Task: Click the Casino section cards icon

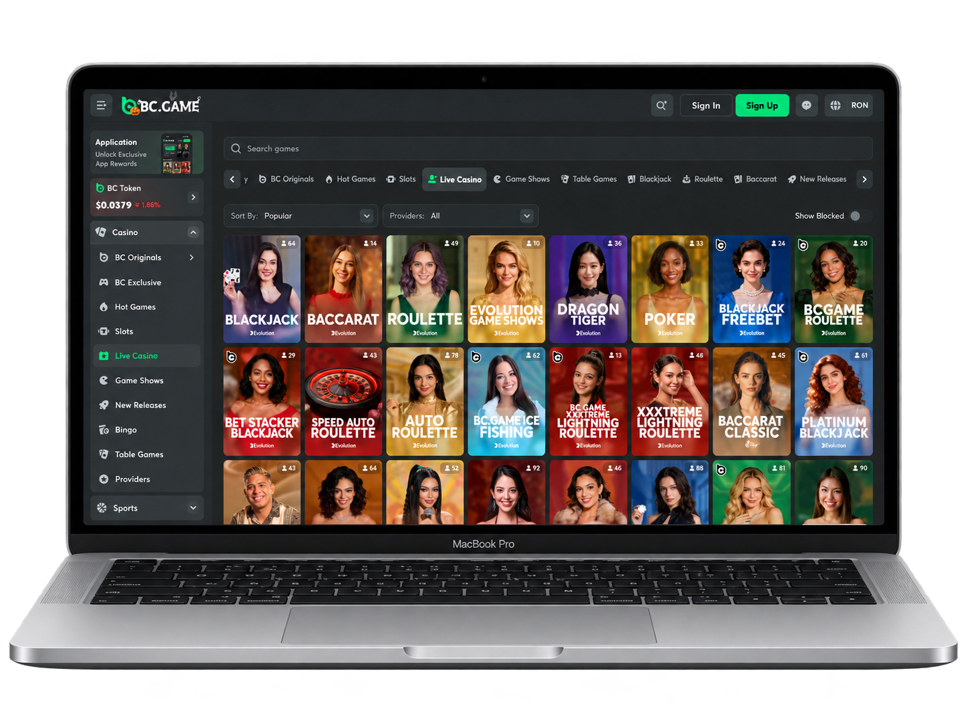Action: (x=101, y=232)
